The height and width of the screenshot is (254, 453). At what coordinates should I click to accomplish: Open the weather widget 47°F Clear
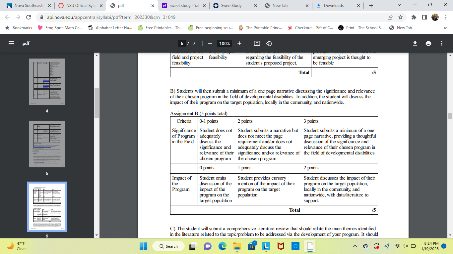pyautogui.click(x=17, y=246)
